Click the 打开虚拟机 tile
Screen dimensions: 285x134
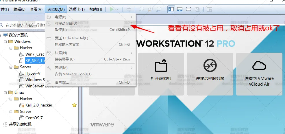pyautogui.click(x=161, y=74)
